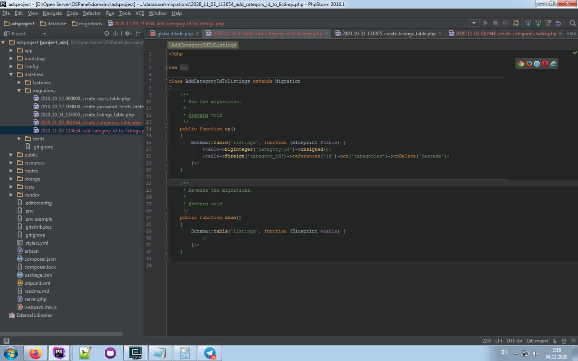Click the Run configuration play button
578x361 pixels.
485,23
